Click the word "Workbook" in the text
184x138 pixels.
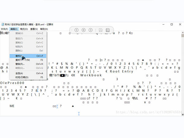click(91, 75)
